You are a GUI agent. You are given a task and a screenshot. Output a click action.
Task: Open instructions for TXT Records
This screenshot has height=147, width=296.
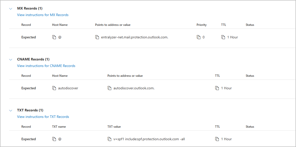pos(43,117)
